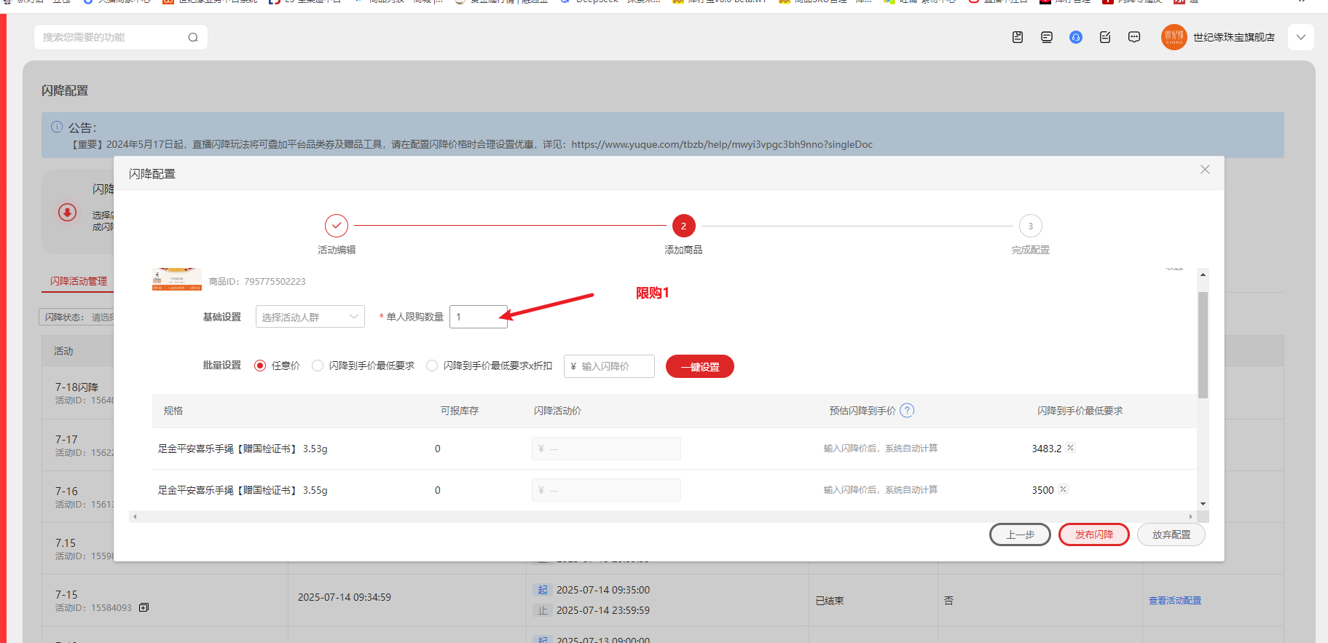Select the 任意价 radio option
1328x643 pixels.
260,366
